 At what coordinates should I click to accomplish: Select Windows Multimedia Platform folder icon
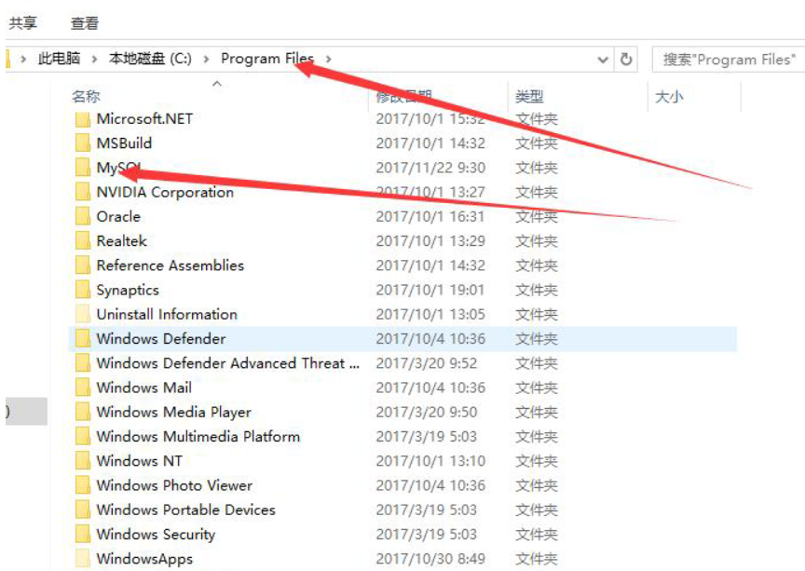tap(83, 437)
